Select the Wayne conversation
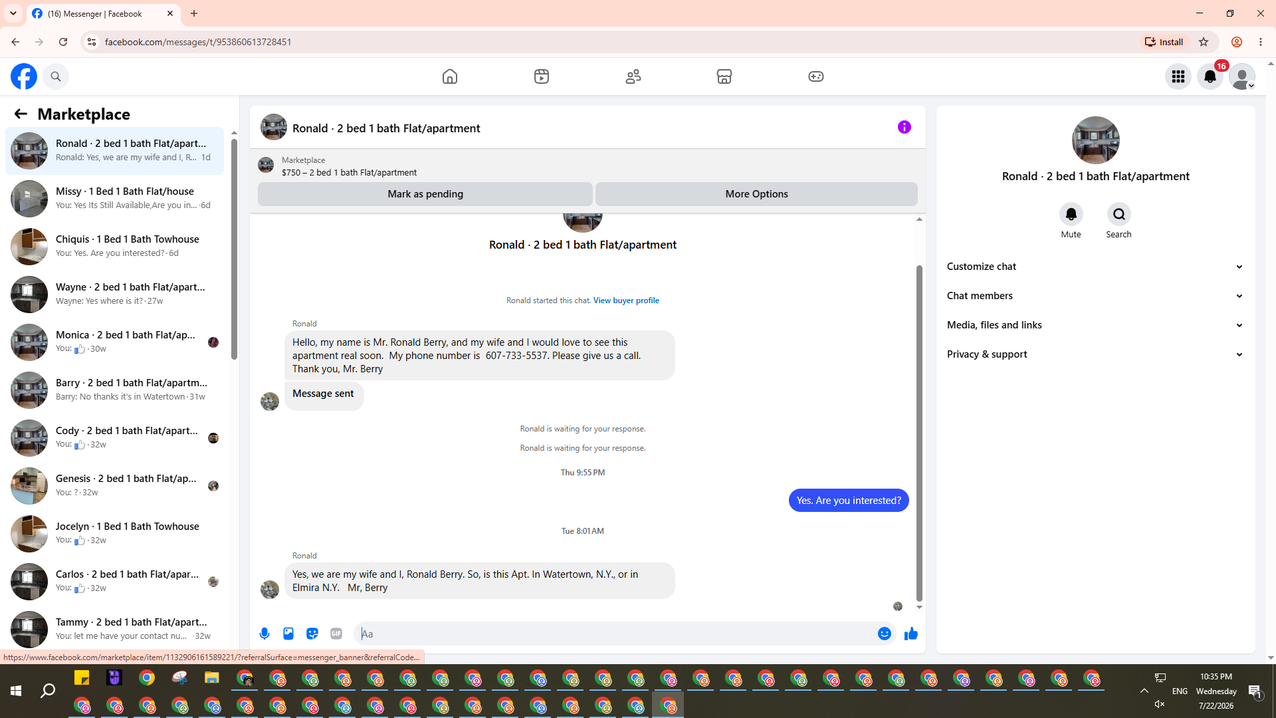Image resolution: width=1276 pixels, height=718 pixels. pos(114,294)
